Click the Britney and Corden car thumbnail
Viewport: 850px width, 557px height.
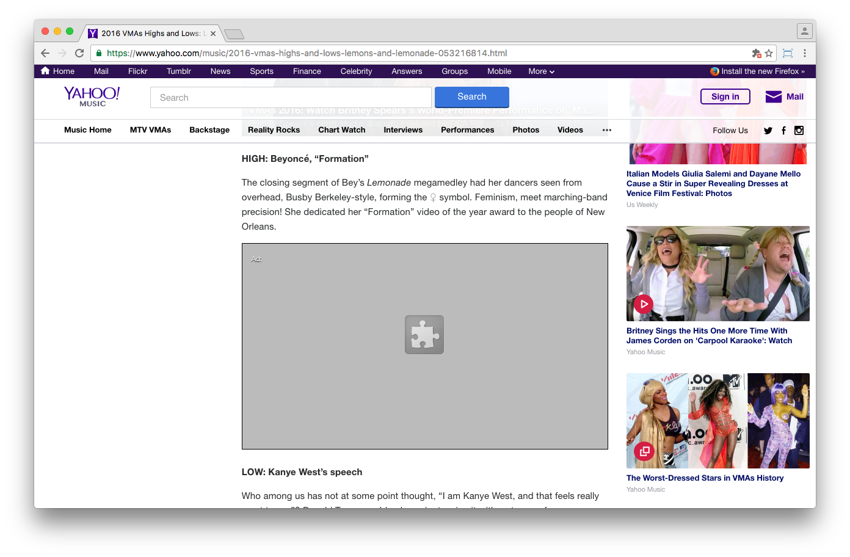(718, 274)
